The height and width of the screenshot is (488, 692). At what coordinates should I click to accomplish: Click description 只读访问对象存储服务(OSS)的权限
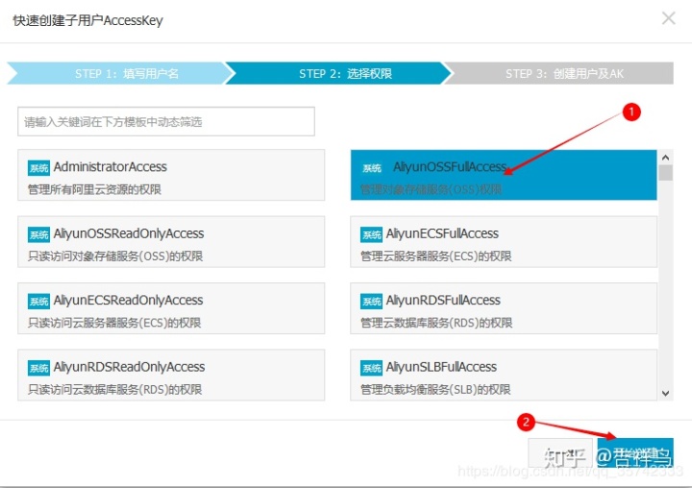coord(115,256)
